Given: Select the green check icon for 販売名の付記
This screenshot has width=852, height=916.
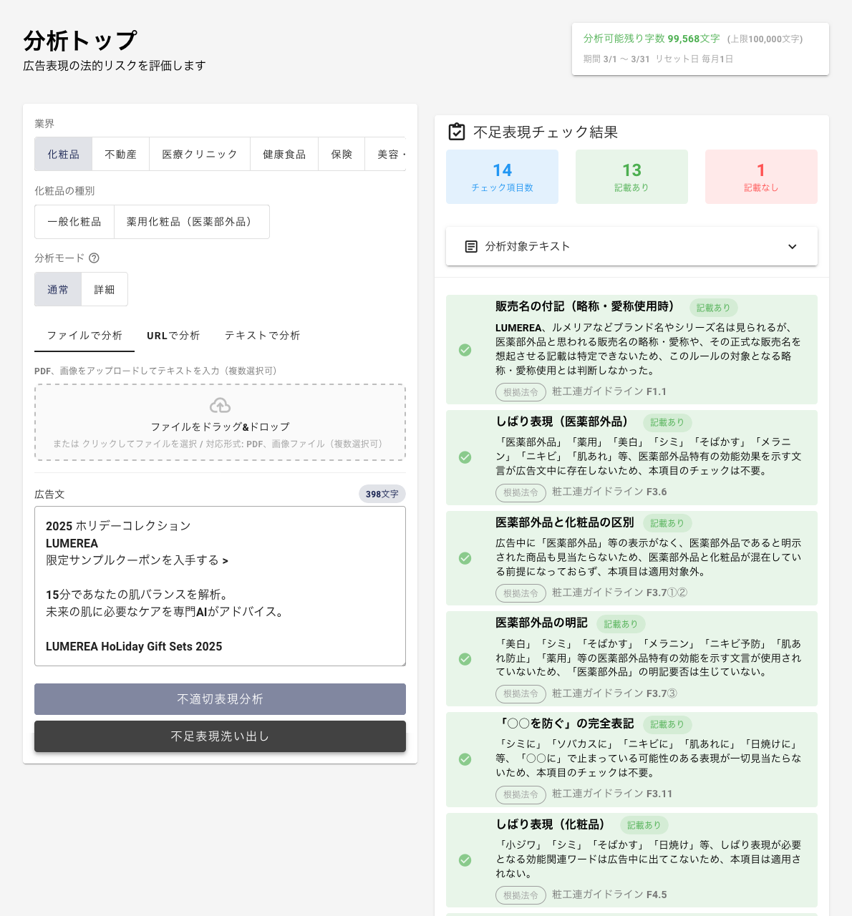Looking at the screenshot, I should (x=465, y=350).
